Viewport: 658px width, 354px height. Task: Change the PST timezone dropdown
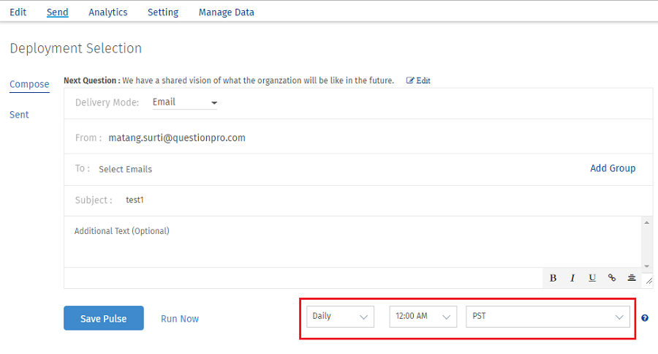[548, 317]
